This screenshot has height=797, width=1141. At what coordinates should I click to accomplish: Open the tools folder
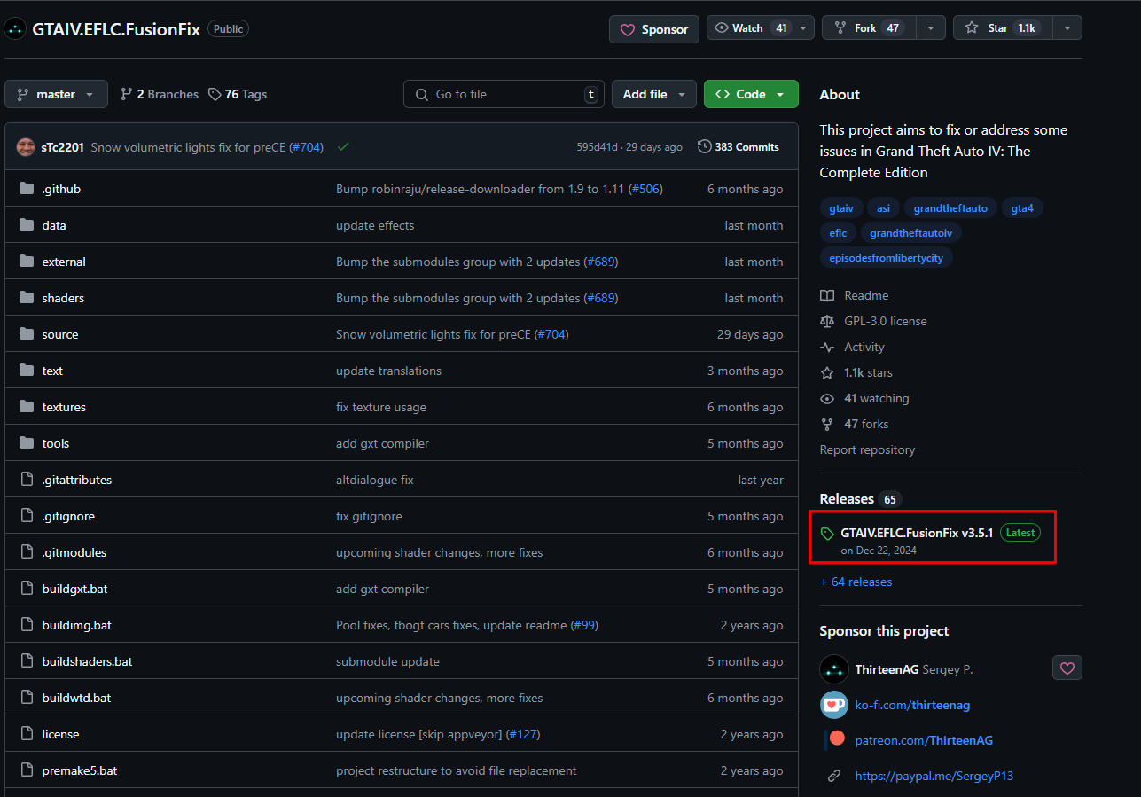pos(56,443)
